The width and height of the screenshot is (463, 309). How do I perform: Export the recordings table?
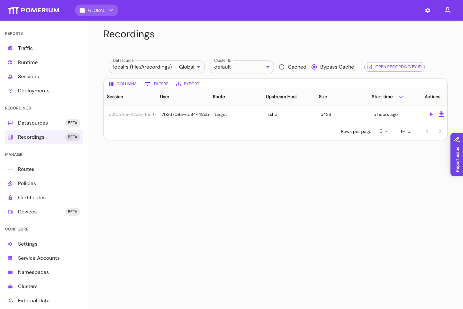tap(187, 84)
